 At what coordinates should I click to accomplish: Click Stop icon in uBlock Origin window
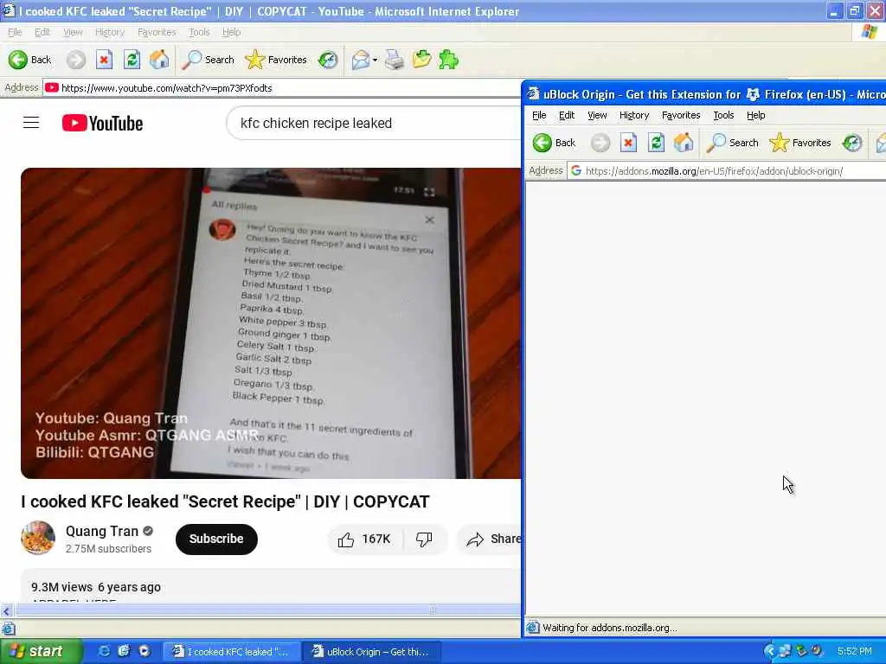[628, 143]
